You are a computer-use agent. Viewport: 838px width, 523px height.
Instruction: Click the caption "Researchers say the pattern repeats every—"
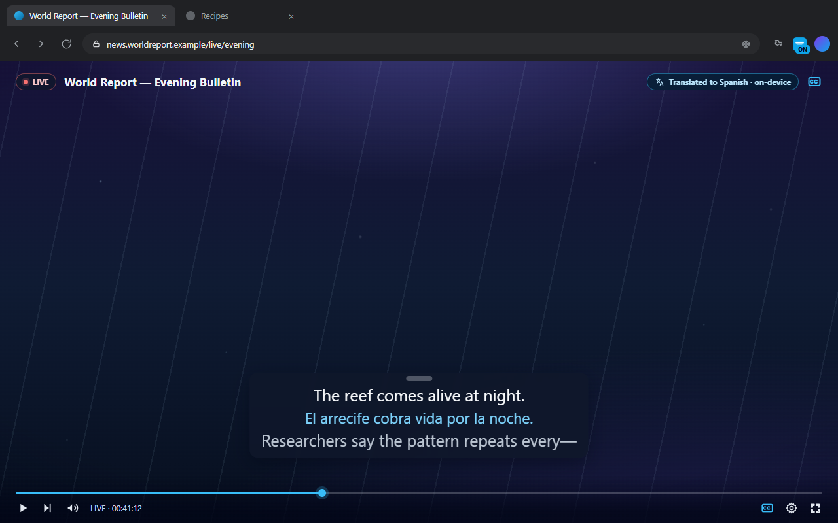419,441
